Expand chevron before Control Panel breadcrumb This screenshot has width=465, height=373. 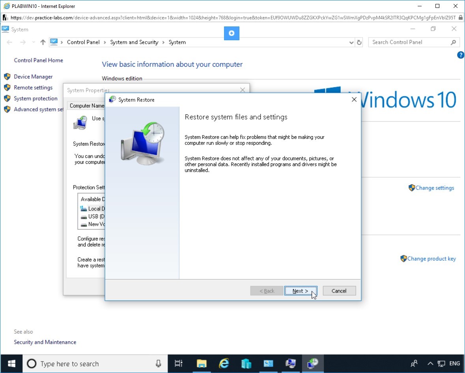pos(62,43)
